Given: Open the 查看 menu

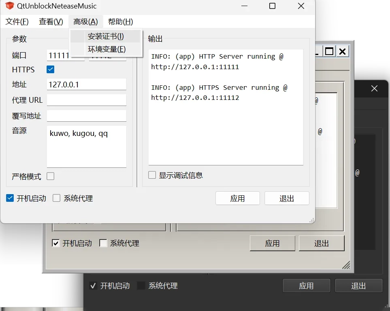Looking at the screenshot, I should coord(50,21).
